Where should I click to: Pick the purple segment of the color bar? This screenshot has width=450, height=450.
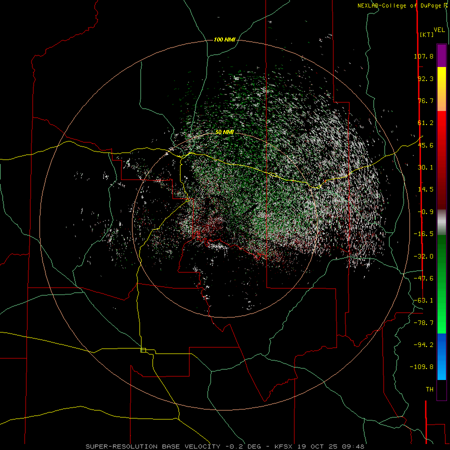(441, 55)
